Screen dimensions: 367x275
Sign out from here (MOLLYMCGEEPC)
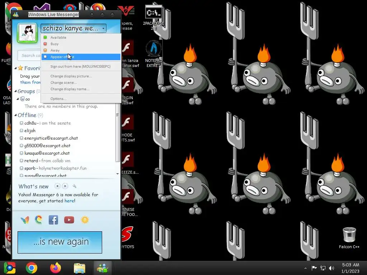click(x=81, y=66)
